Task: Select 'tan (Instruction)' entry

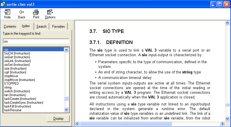Action: click(34, 95)
